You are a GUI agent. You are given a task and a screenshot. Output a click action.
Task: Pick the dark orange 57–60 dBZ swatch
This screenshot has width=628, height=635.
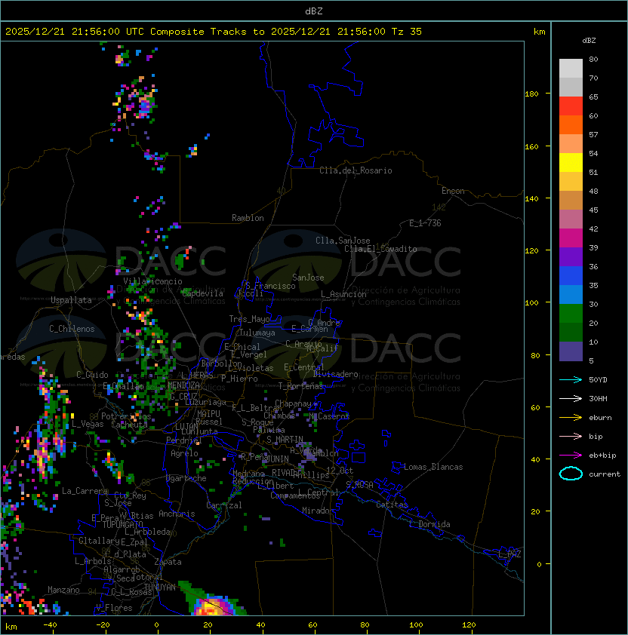(571, 124)
